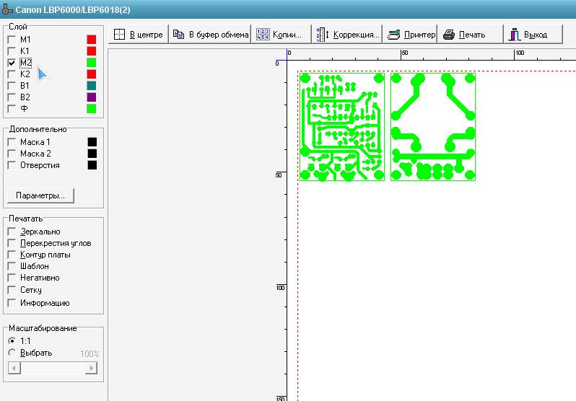The height and width of the screenshot is (401, 576).
Task: Select the 1:1 scale radio button
Action: coord(12,340)
